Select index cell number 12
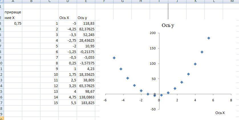Viewport: 239px width, 120px height. (x=49, y=86)
